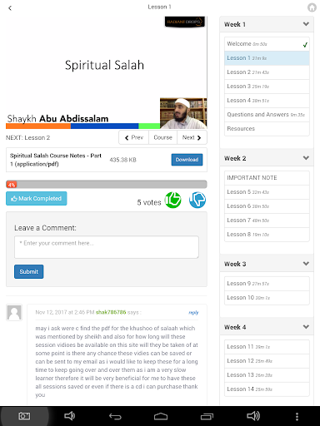Click the lesson progress bar

click(x=107, y=185)
